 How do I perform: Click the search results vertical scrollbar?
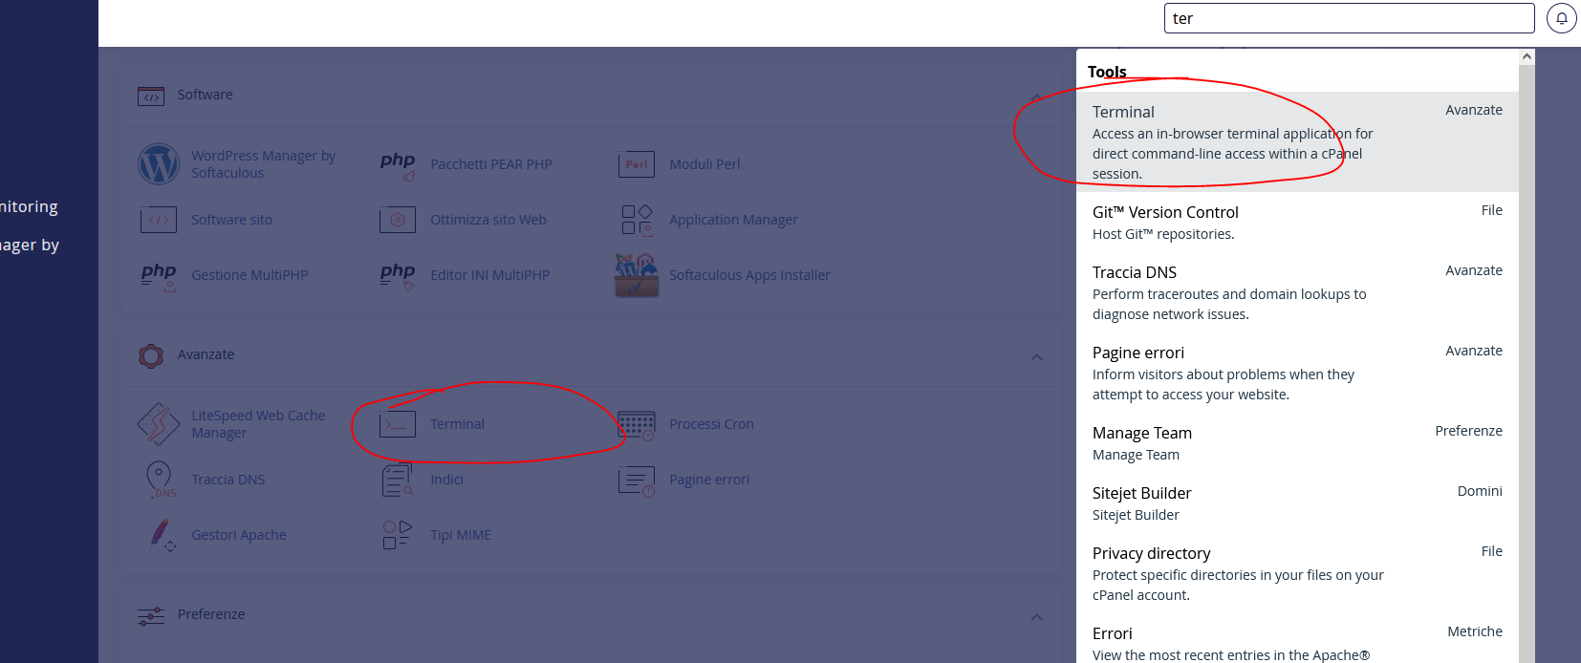(x=1527, y=363)
